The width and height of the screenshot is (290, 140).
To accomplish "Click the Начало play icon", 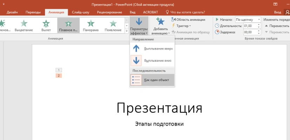I will tap(217, 19).
